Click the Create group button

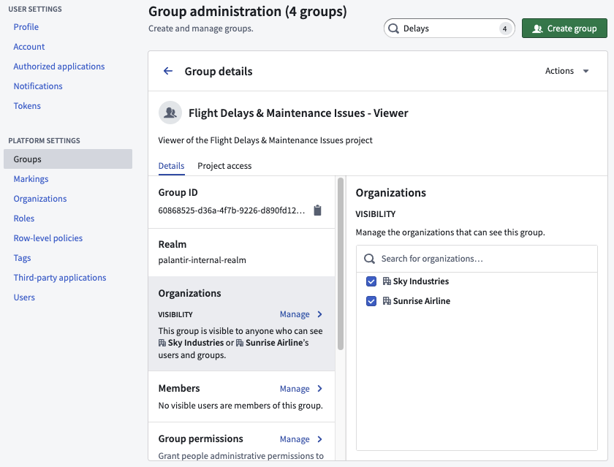(564, 29)
